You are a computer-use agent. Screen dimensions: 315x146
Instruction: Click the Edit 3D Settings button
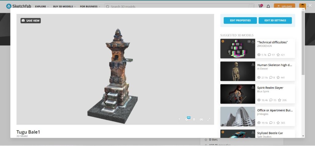tap(275, 21)
